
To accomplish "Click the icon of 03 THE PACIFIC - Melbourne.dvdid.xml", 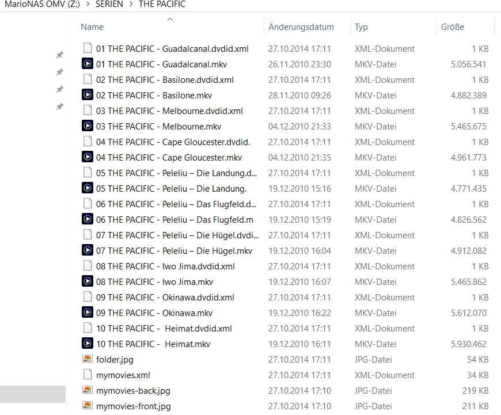I will click(87, 110).
